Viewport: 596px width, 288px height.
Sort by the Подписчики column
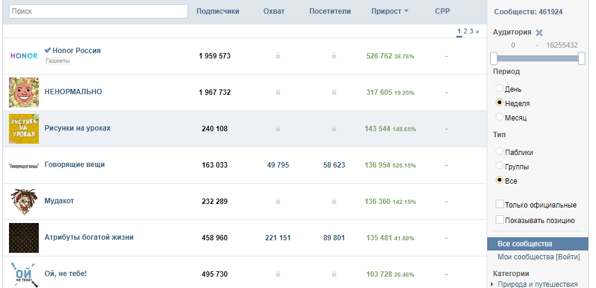(x=218, y=11)
